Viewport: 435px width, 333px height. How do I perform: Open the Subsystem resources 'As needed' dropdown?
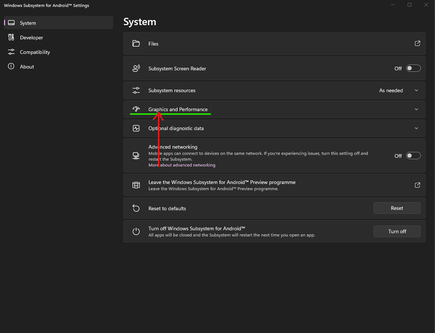click(399, 90)
